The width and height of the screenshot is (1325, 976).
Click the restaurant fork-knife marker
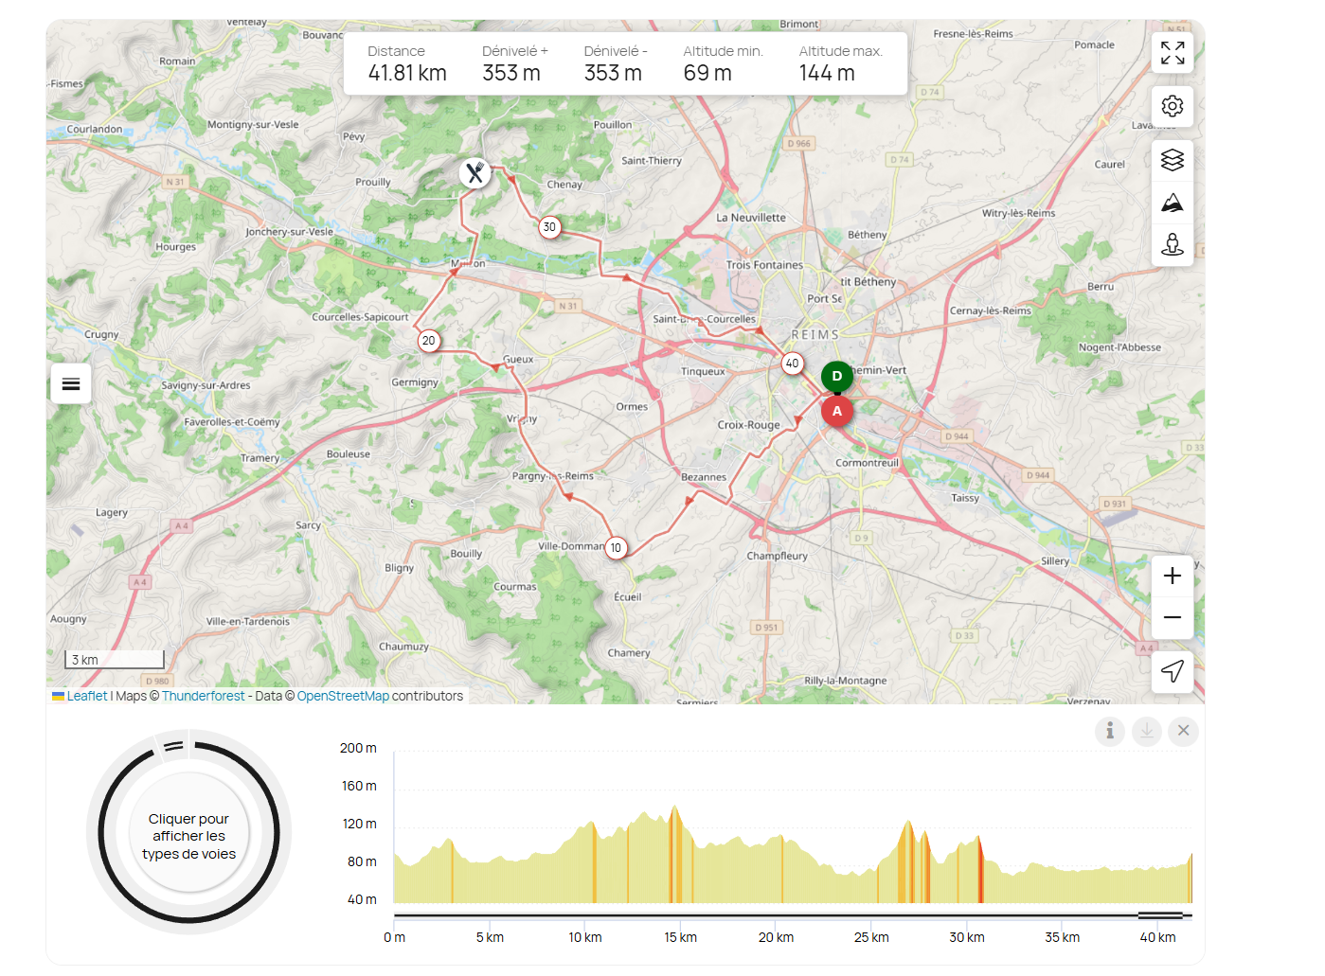[474, 172]
